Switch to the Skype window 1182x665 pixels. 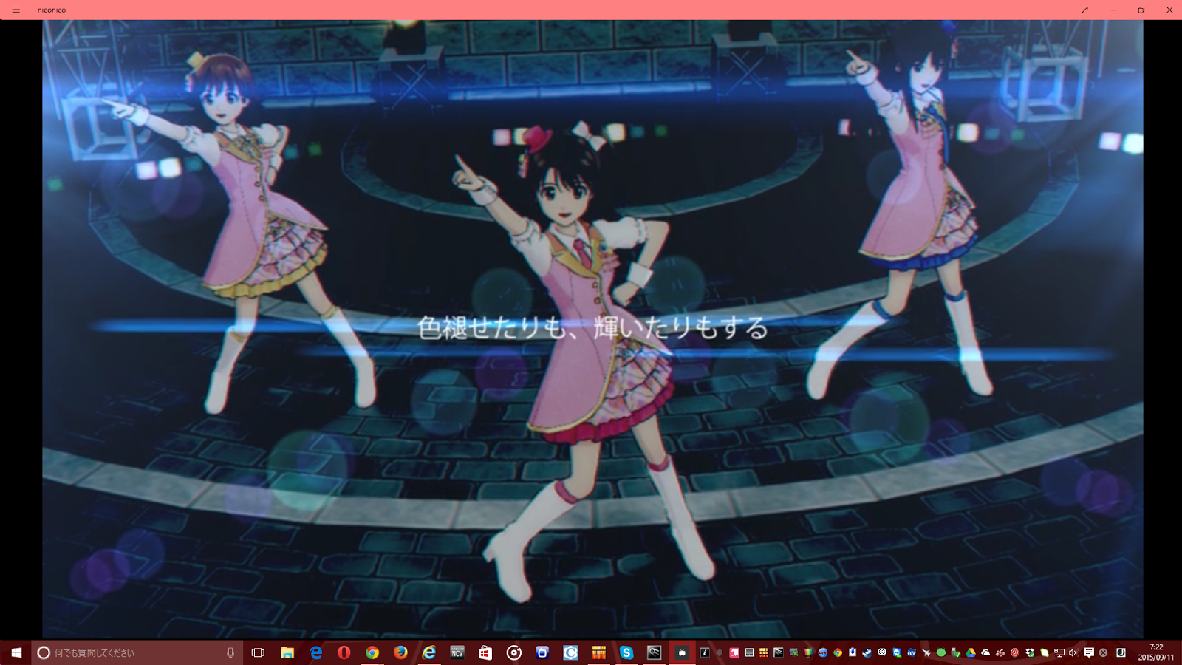click(x=626, y=652)
